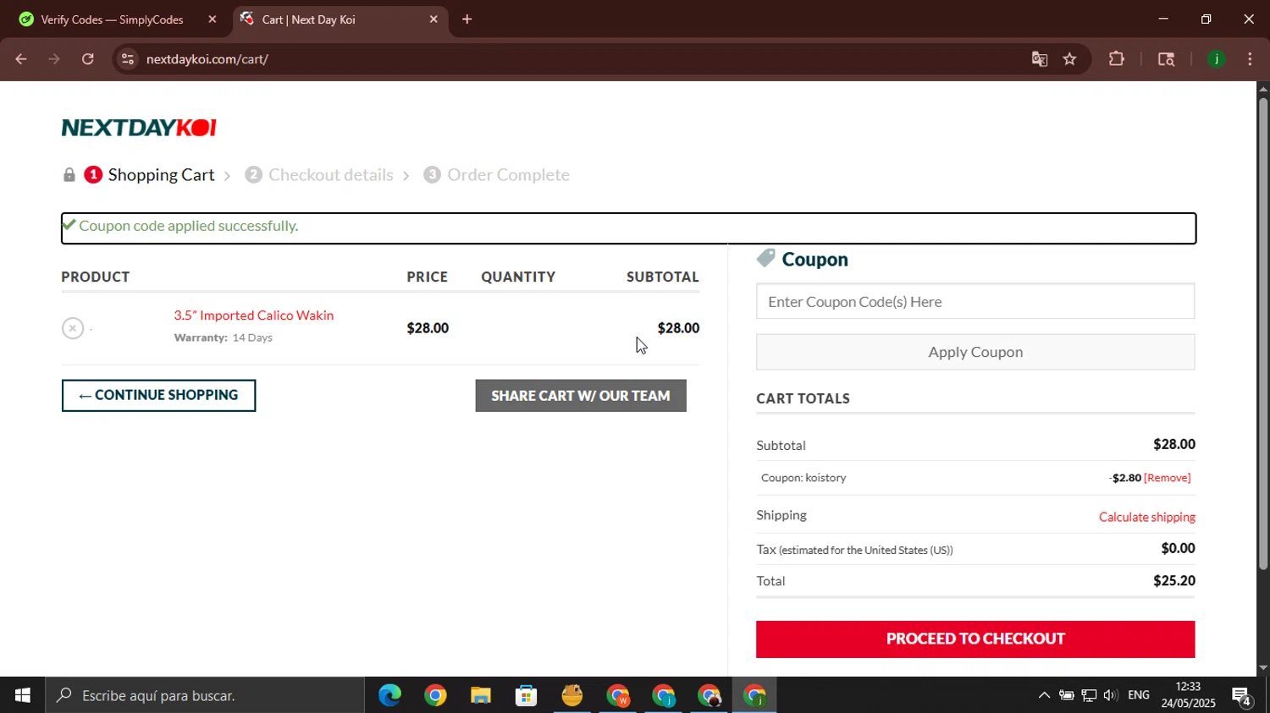Open the Chrome profile avatar
Viewport: 1270px width, 713px height.
(x=1217, y=59)
